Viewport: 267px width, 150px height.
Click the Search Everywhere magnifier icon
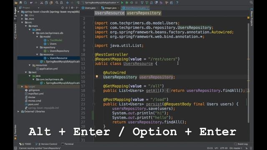coord(251,2)
